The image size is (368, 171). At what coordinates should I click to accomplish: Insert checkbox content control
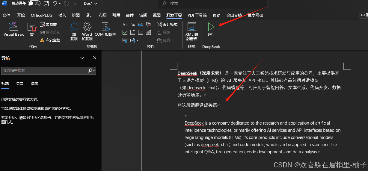[125, 32]
